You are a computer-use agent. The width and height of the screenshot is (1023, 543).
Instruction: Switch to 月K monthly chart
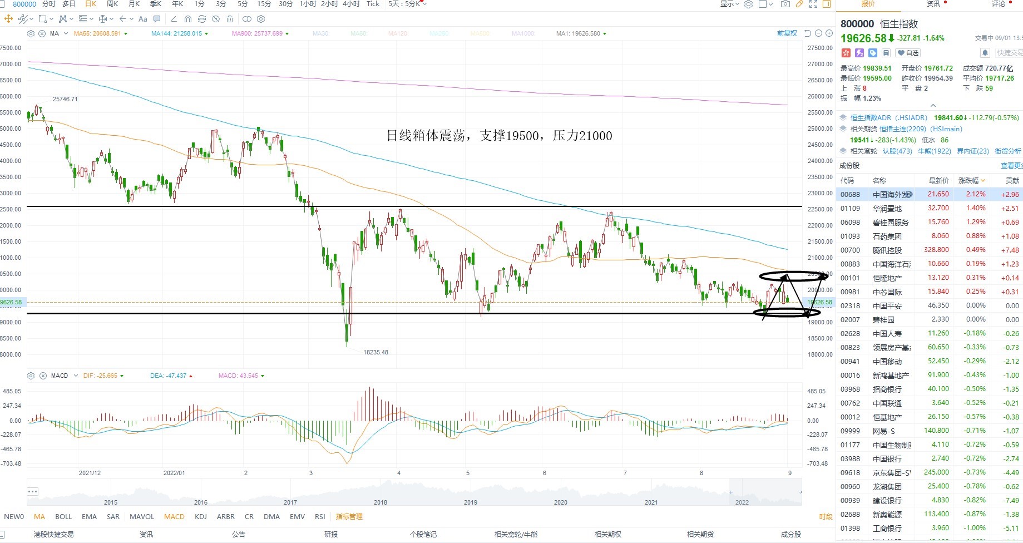[134, 4]
